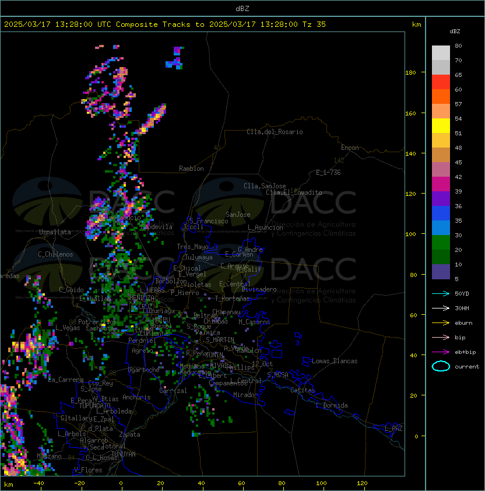485x491 pixels.
Task: Click the 'Zapata' map label
Action: point(129,434)
